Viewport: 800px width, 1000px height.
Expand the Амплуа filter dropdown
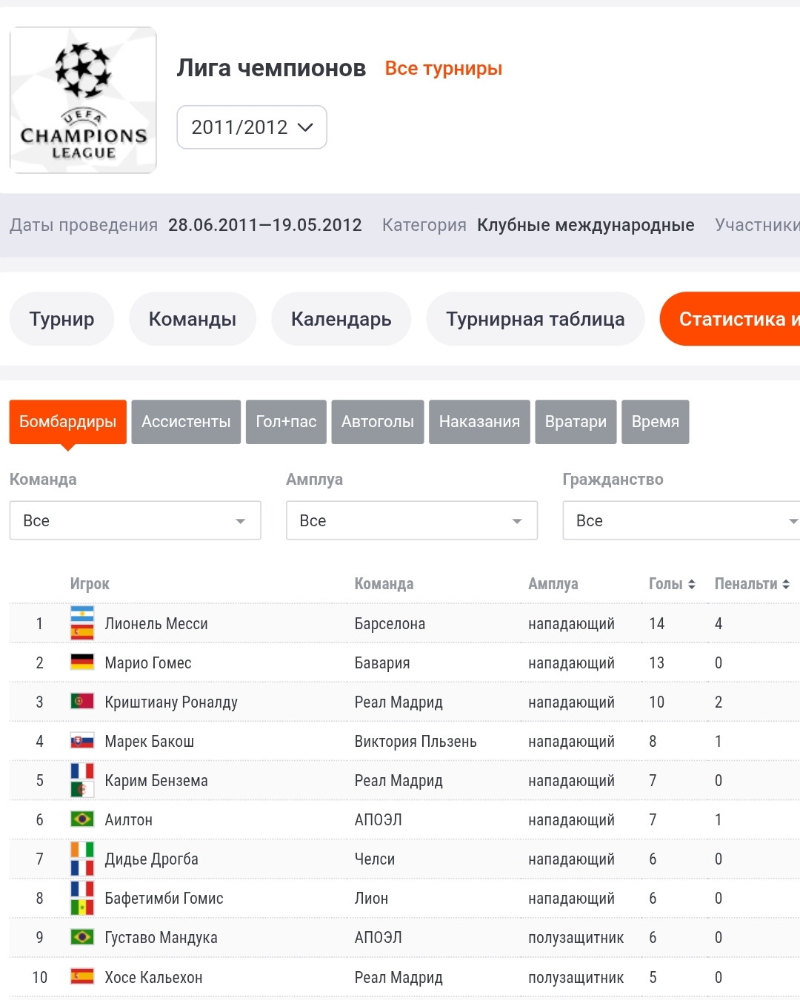tap(412, 520)
